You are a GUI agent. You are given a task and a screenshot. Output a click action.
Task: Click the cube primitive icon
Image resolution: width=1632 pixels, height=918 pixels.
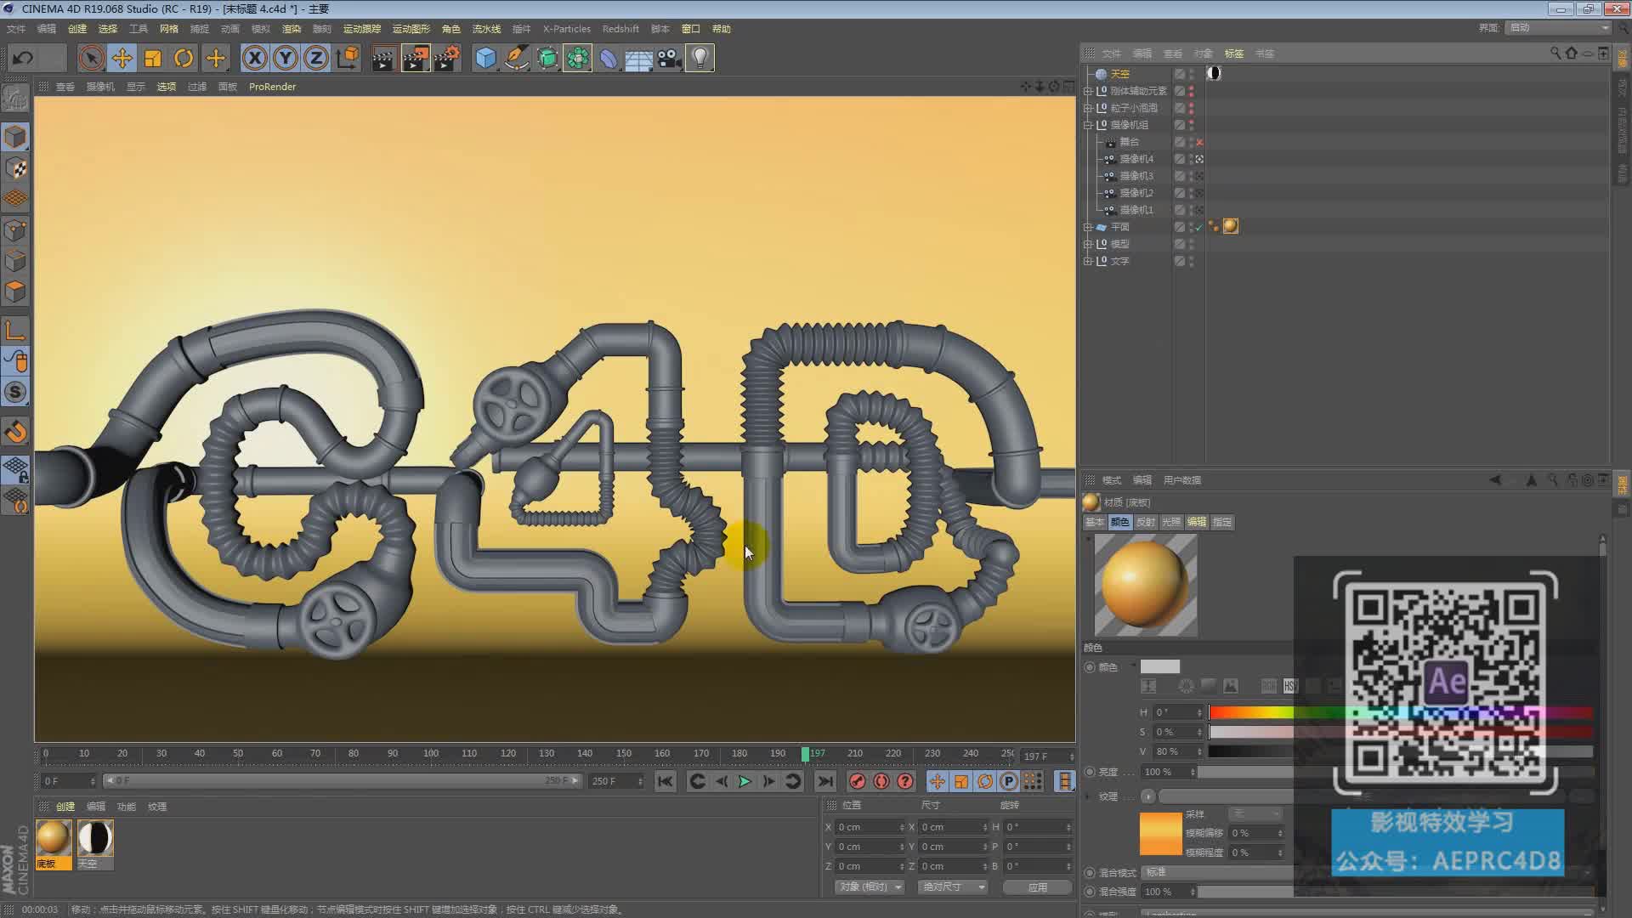coord(485,58)
